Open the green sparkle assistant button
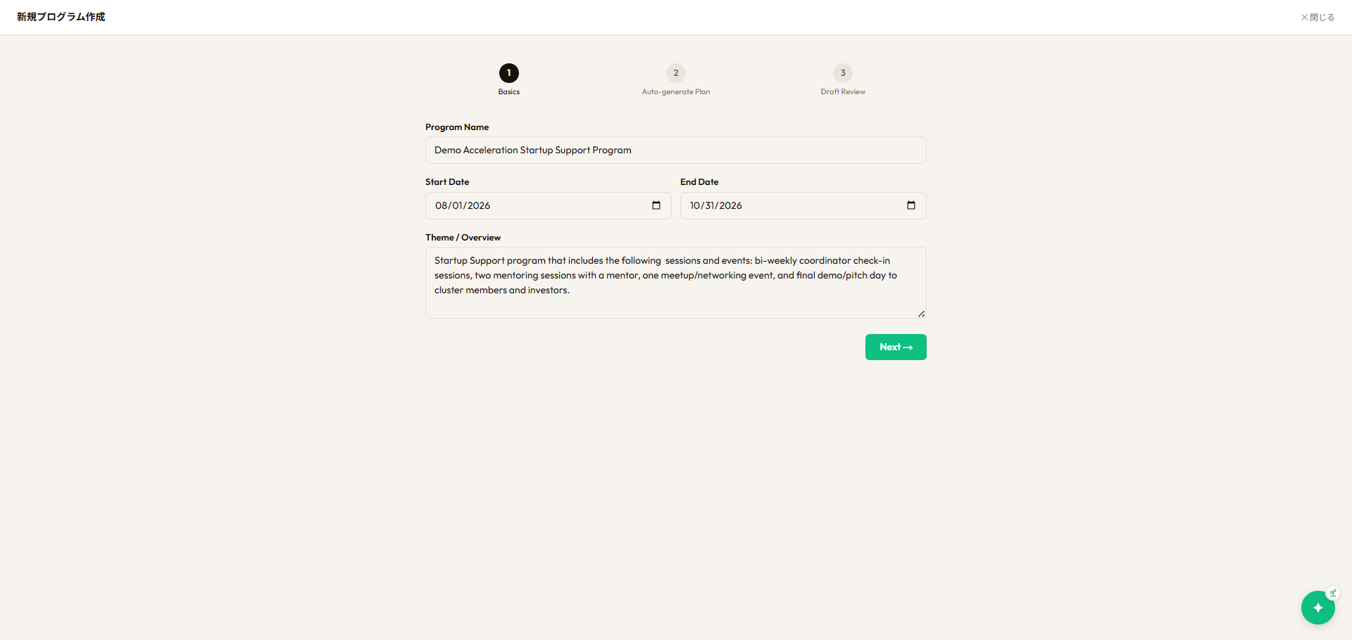The width and height of the screenshot is (1352, 640). click(x=1317, y=608)
